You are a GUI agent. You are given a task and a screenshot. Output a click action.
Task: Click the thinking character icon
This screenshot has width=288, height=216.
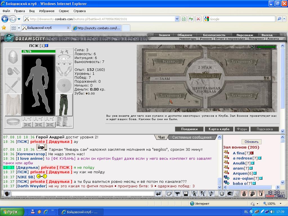[x=253, y=194]
